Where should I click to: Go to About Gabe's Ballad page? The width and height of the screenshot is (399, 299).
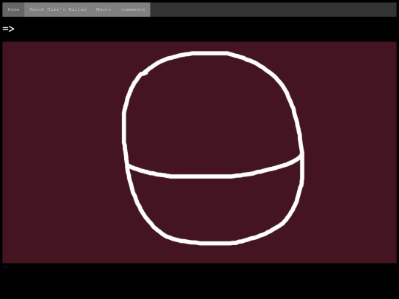point(58,10)
